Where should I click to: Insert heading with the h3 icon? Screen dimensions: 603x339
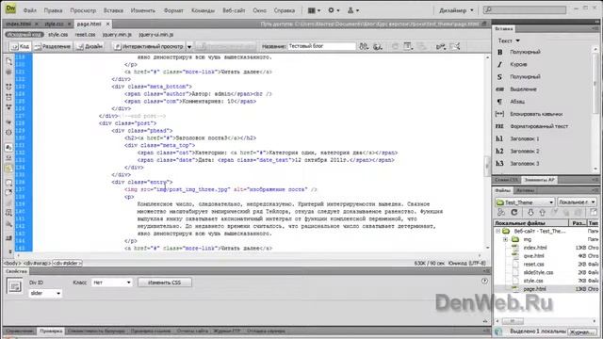(499, 163)
